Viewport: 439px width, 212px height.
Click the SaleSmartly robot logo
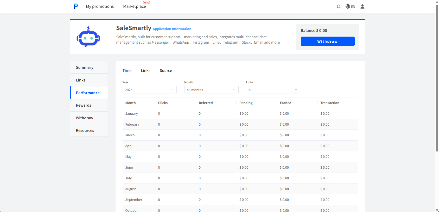88,37
